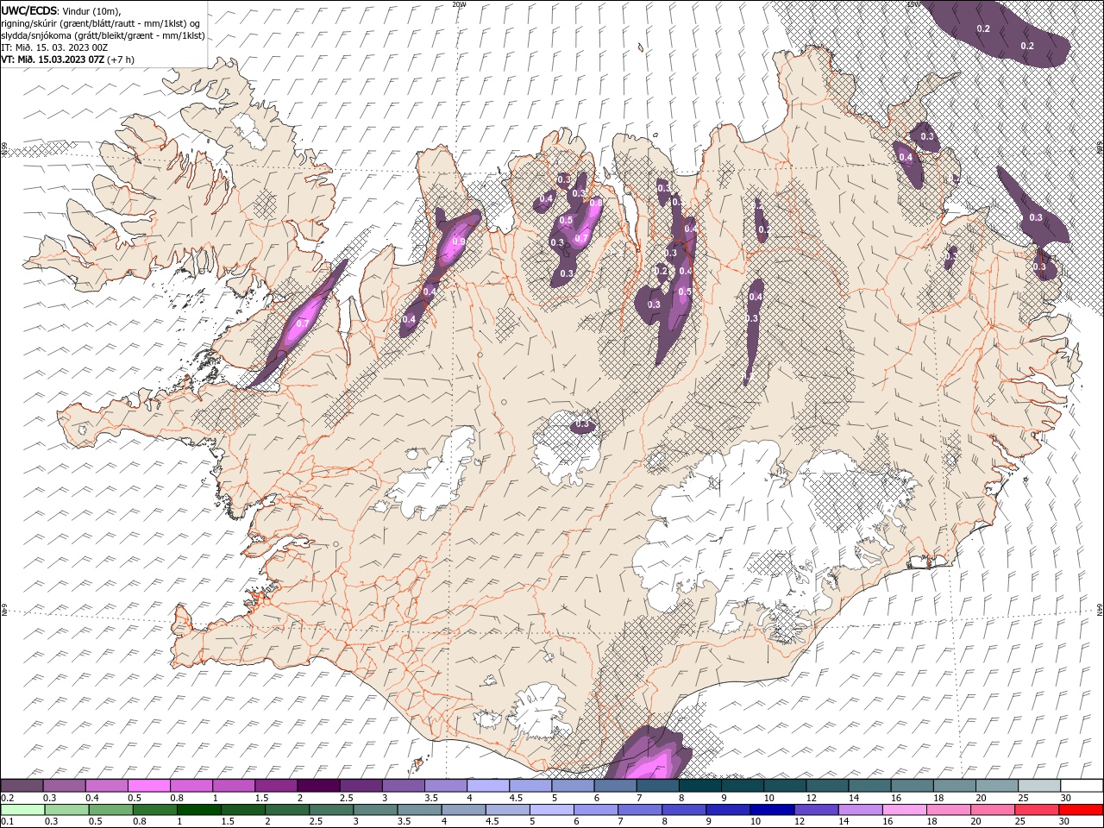Viewport: 1104px width, 828px height.
Task: Select the white 30 swatch ending the upper legend
Action: click(x=1082, y=786)
